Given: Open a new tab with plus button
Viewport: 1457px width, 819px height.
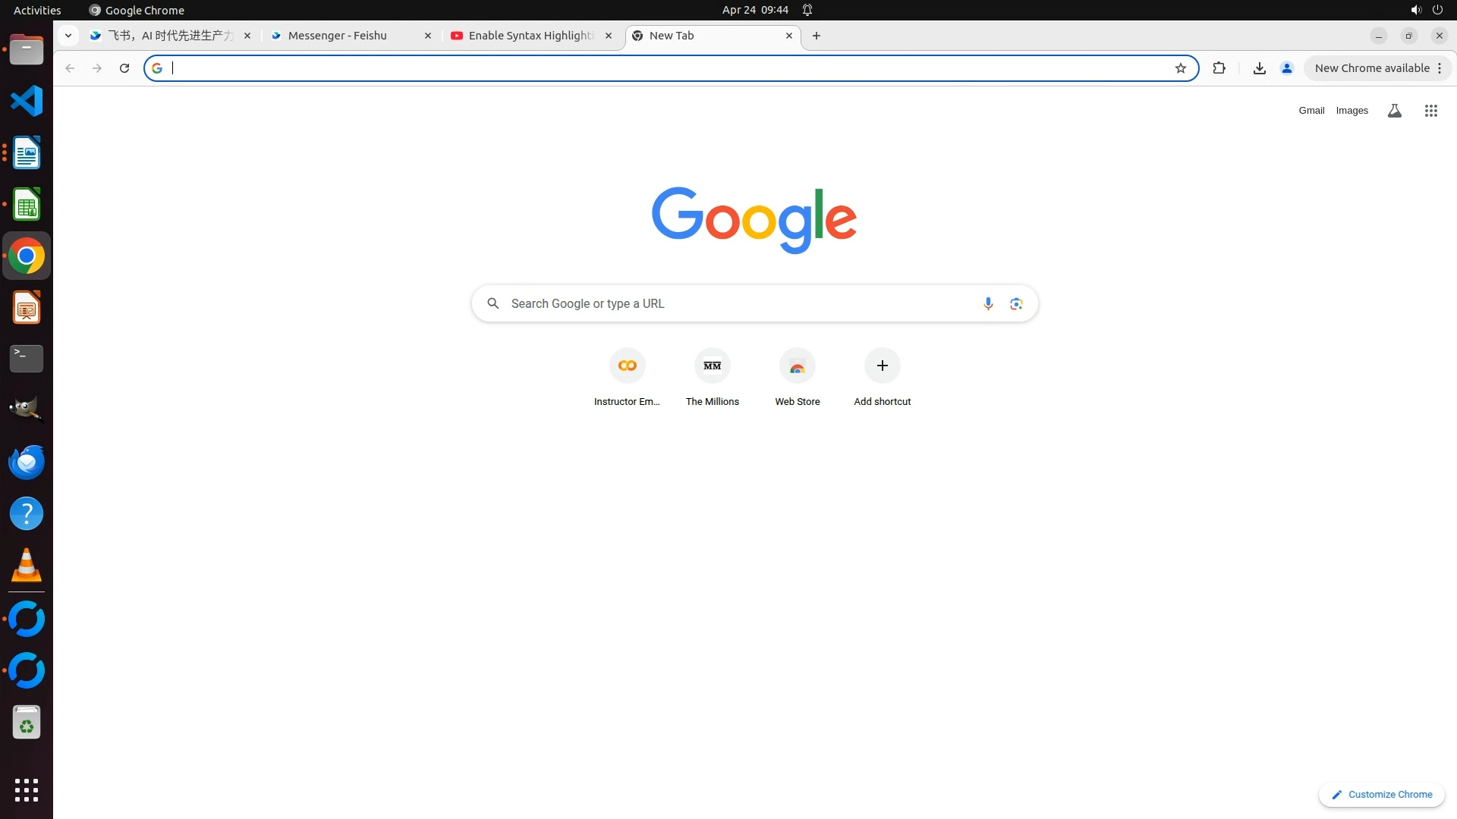Looking at the screenshot, I should [x=817, y=36].
